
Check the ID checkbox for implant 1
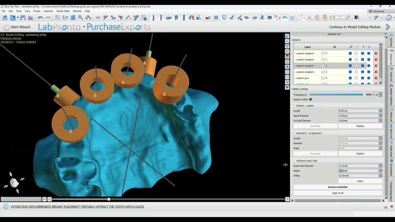[x=323, y=60]
